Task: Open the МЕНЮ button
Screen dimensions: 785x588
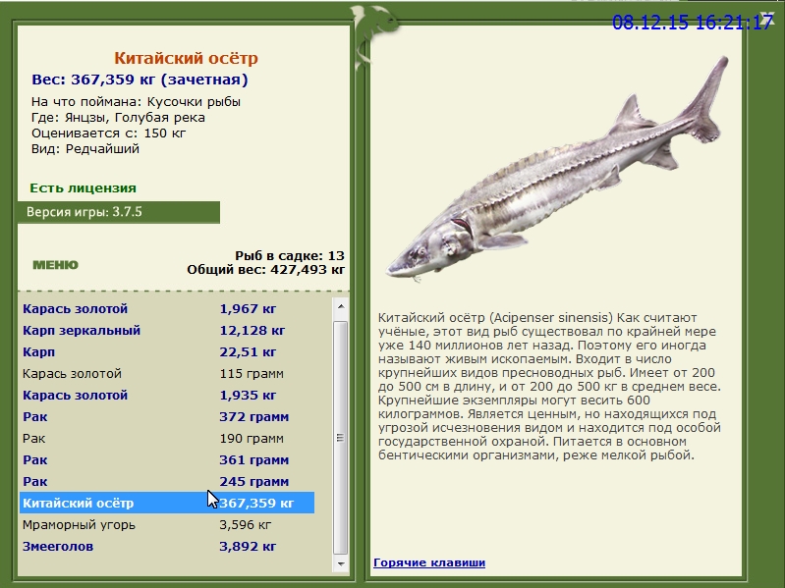Action: click(56, 264)
